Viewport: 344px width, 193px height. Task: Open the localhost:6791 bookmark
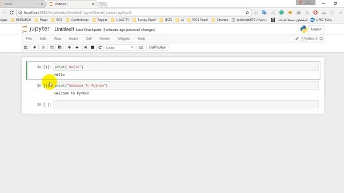[x=249, y=20]
